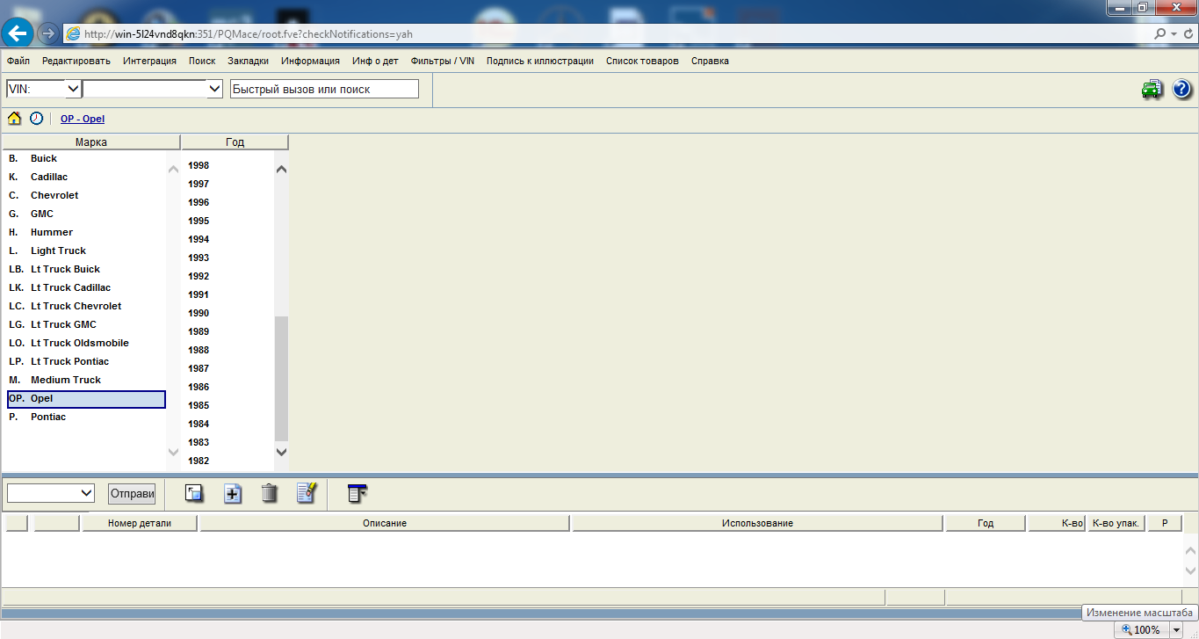This screenshot has height=639, width=1199.
Task: Select the highlighted Opel make row
Action: pyautogui.click(x=86, y=399)
